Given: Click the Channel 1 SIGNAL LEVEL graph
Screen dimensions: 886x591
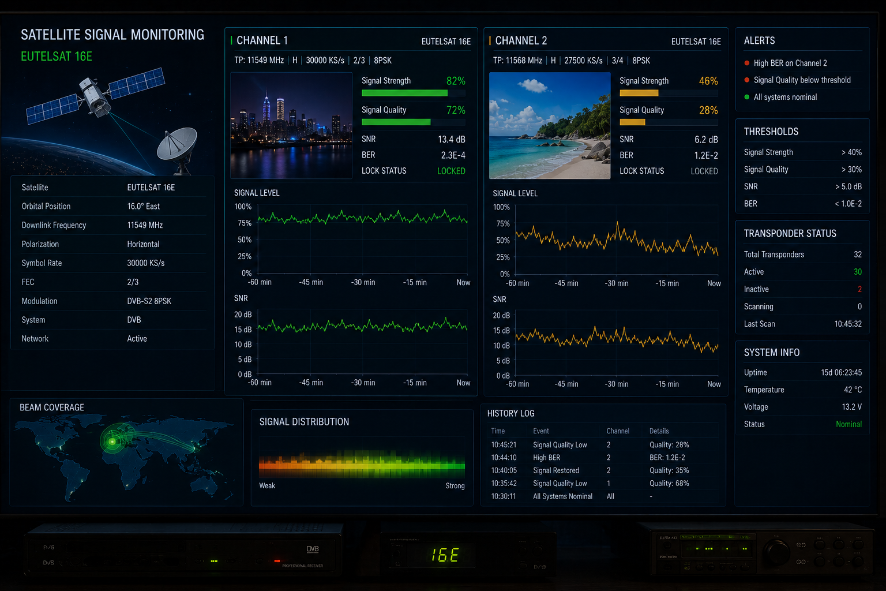Looking at the screenshot, I should [362, 240].
